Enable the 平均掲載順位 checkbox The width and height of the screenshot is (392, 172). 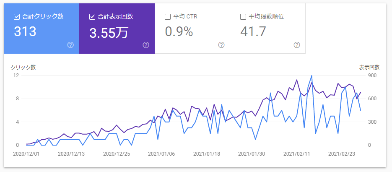tap(243, 17)
